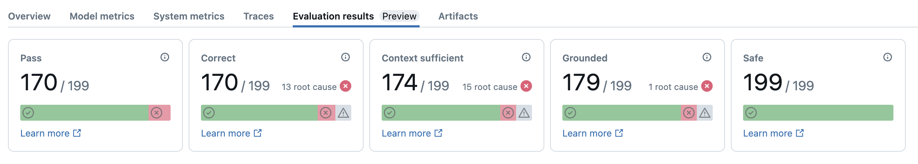918x164 pixels.
Task: Open the Model metrics tab
Action: coord(102,16)
